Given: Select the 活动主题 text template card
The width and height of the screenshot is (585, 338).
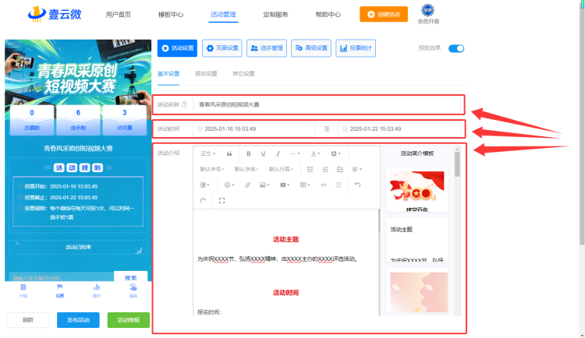Looking at the screenshot, I should click(417, 240).
